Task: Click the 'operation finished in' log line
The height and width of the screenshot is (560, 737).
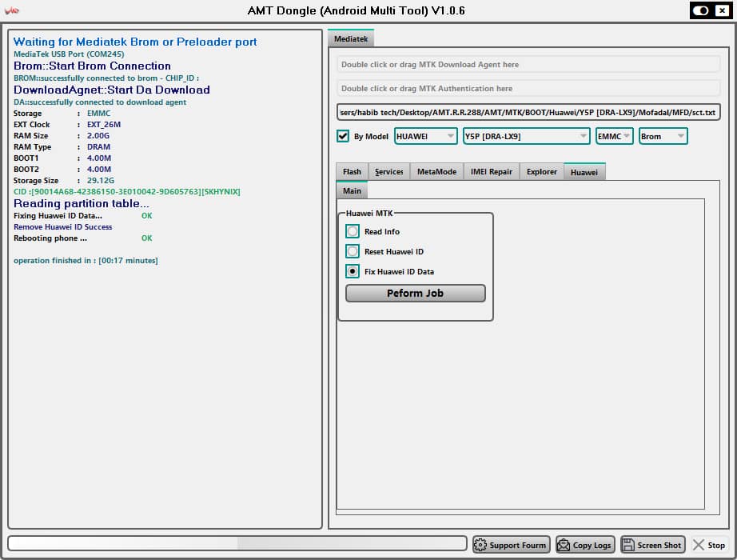Action: 86,260
